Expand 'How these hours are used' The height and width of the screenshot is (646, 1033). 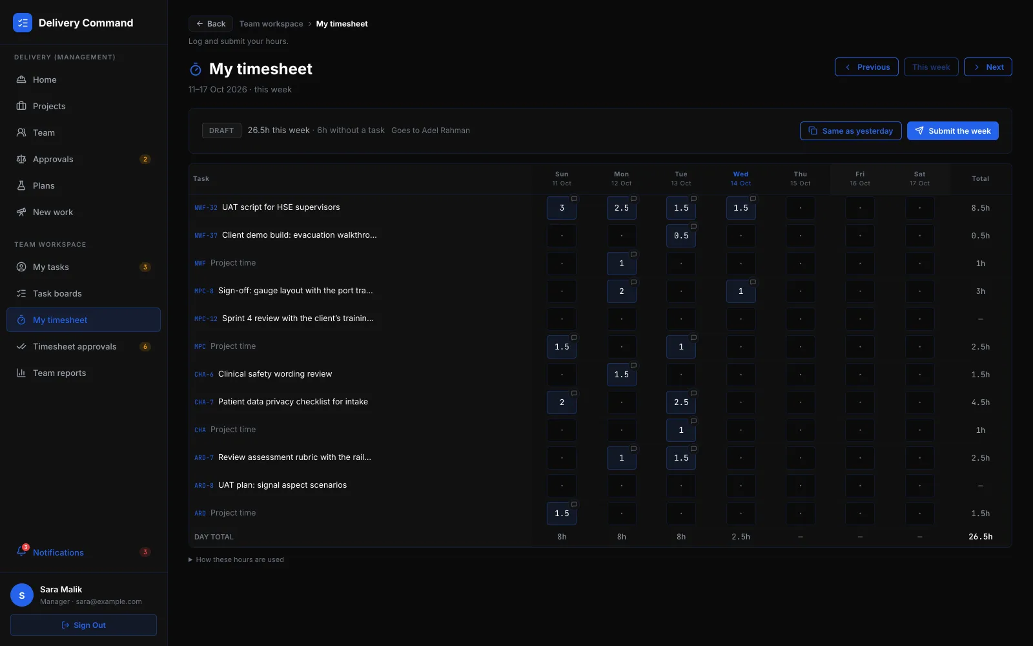236,559
